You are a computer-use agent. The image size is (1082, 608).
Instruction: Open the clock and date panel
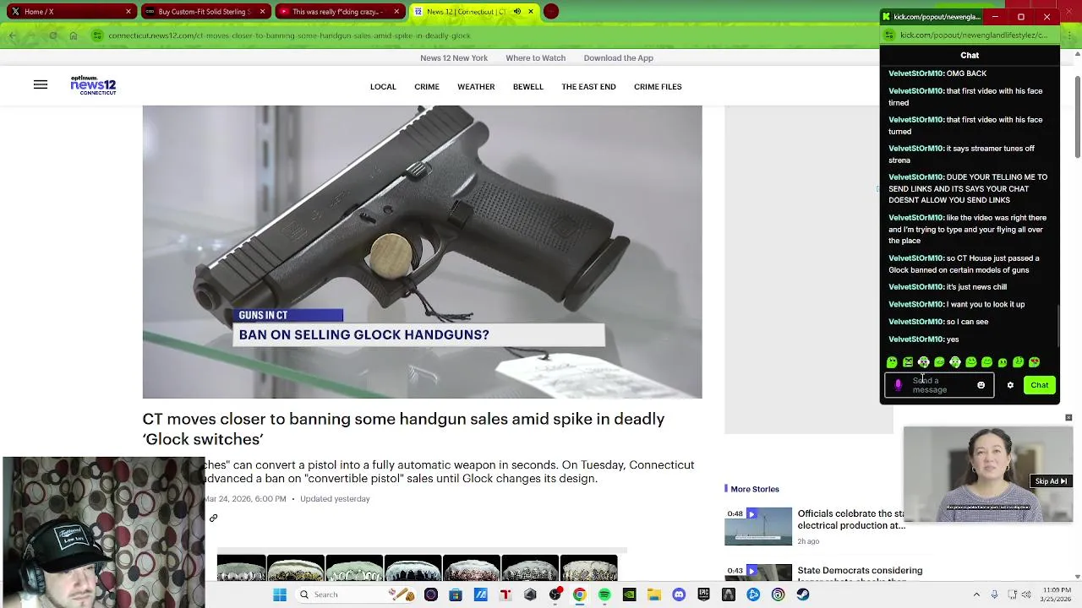point(1057,594)
